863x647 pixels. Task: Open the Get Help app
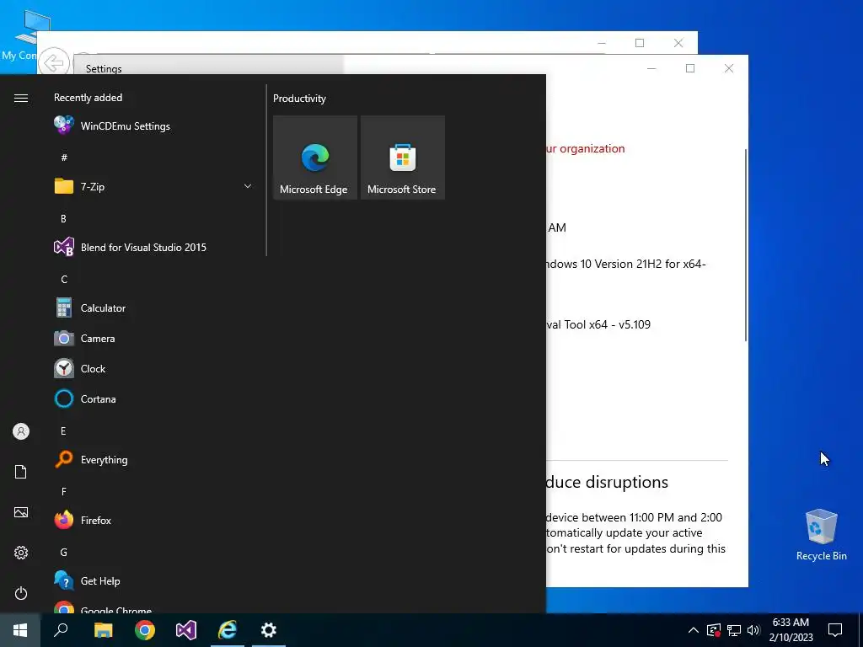[x=153, y=580]
